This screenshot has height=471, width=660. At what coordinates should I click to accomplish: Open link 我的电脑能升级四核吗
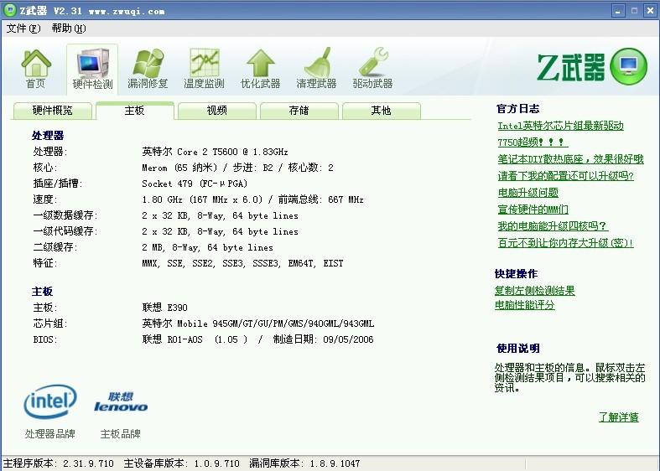point(553,226)
